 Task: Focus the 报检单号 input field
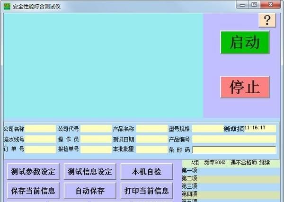[96, 149]
